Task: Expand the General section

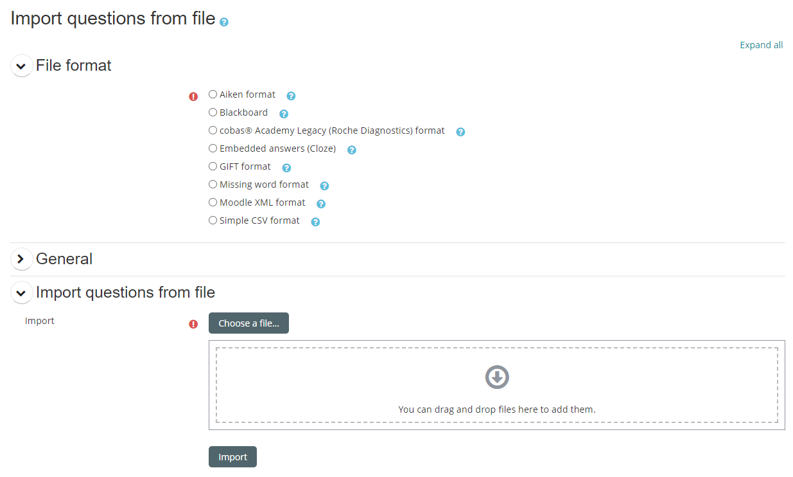Action: (x=21, y=259)
